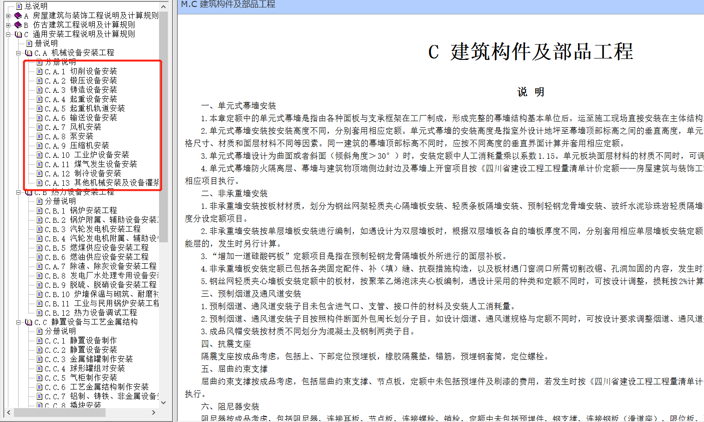Open C.C.2 静置设备安装
The width and height of the screenshot is (704, 422).
81,350
